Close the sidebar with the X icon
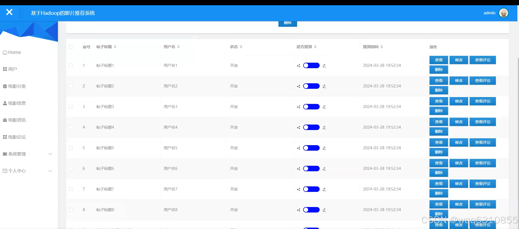This screenshot has width=519, height=229. [9, 12]
